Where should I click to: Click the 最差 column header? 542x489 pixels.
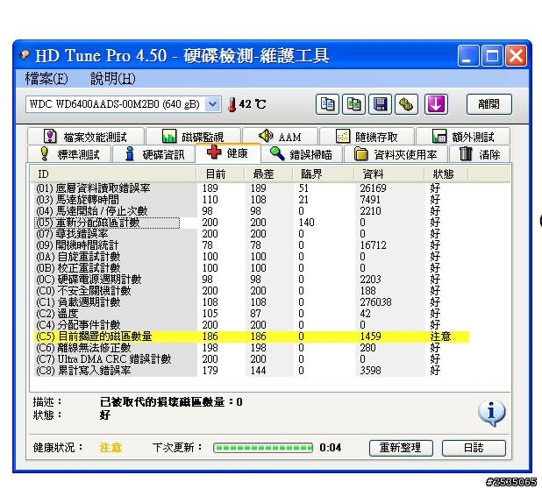268,174
